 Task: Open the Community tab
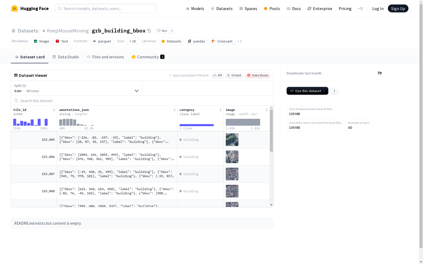click(148, 57)
